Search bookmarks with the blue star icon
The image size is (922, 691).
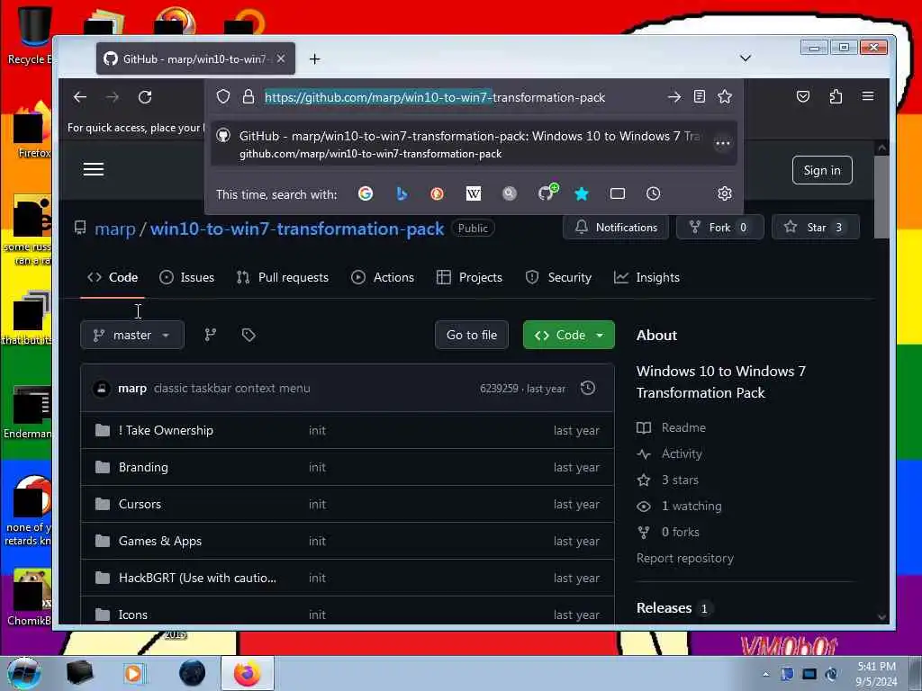pos(582,193)
